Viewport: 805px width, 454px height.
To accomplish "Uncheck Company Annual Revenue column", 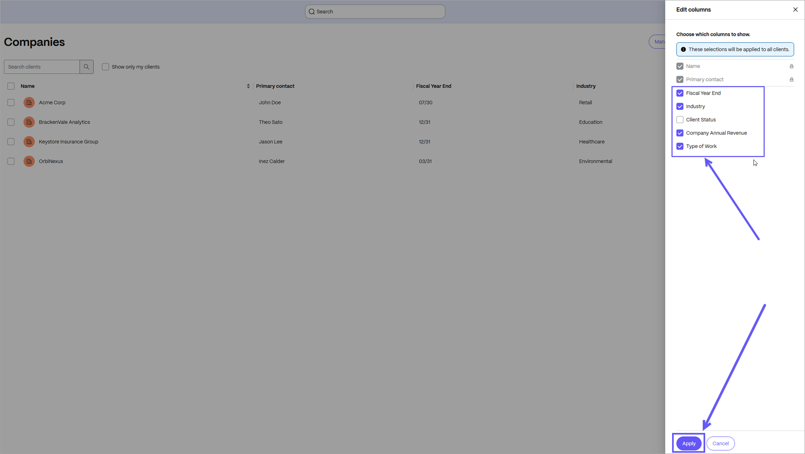I will [680, 133].
